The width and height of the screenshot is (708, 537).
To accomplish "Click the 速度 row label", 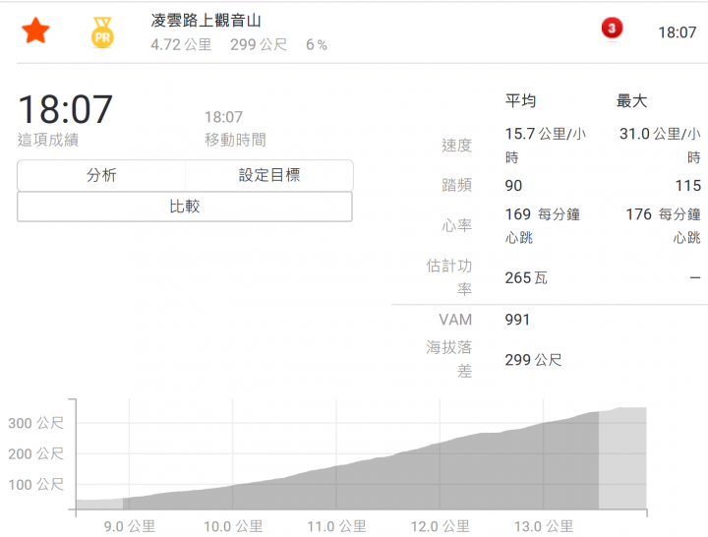I will (x=456, y=146).
